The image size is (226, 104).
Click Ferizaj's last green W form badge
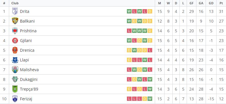coord(150,99)
